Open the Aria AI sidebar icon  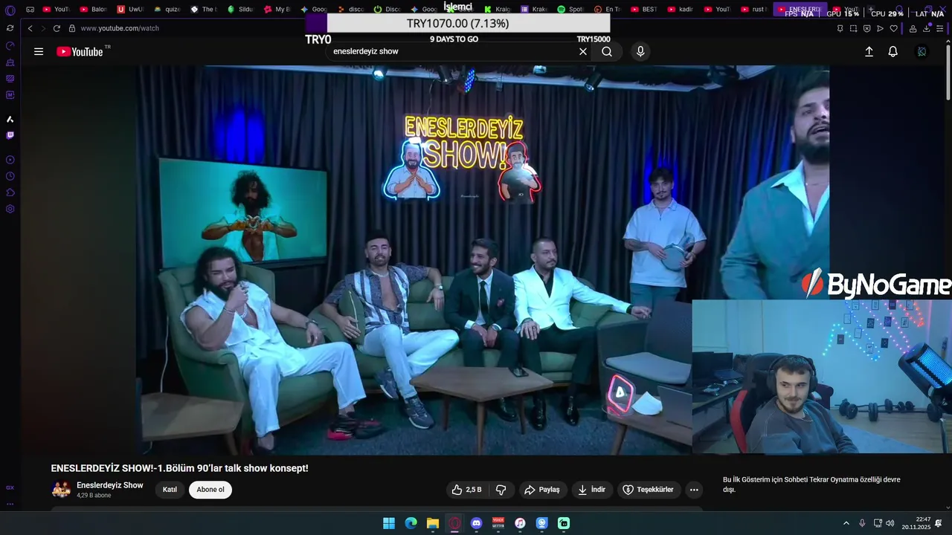click(10, 119)
